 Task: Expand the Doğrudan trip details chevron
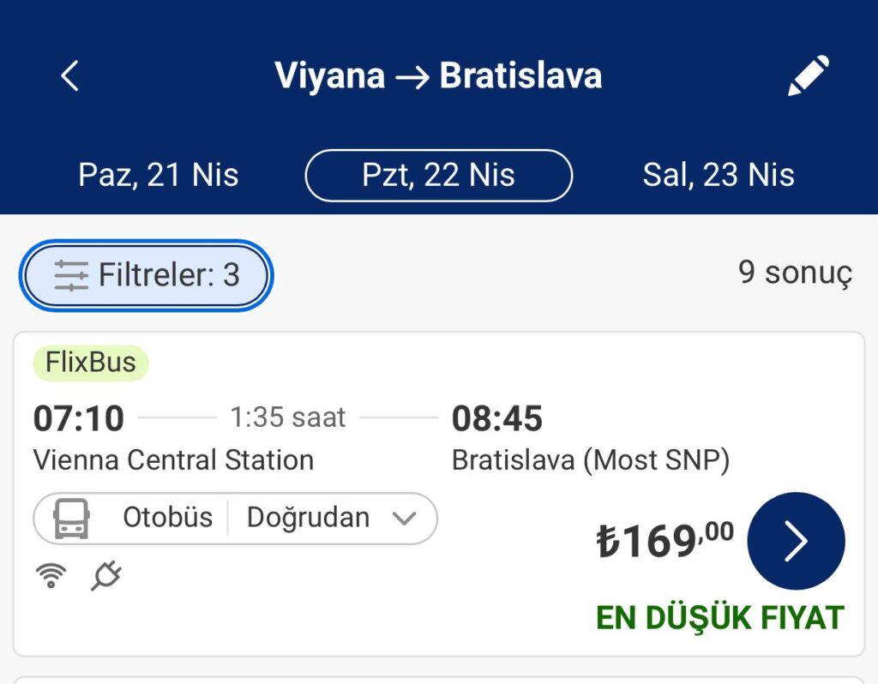pos(404,519)
